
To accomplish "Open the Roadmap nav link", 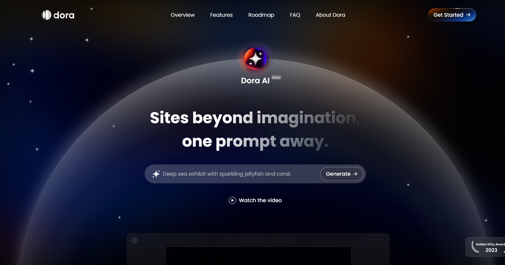I will click(x=261, y=15).
